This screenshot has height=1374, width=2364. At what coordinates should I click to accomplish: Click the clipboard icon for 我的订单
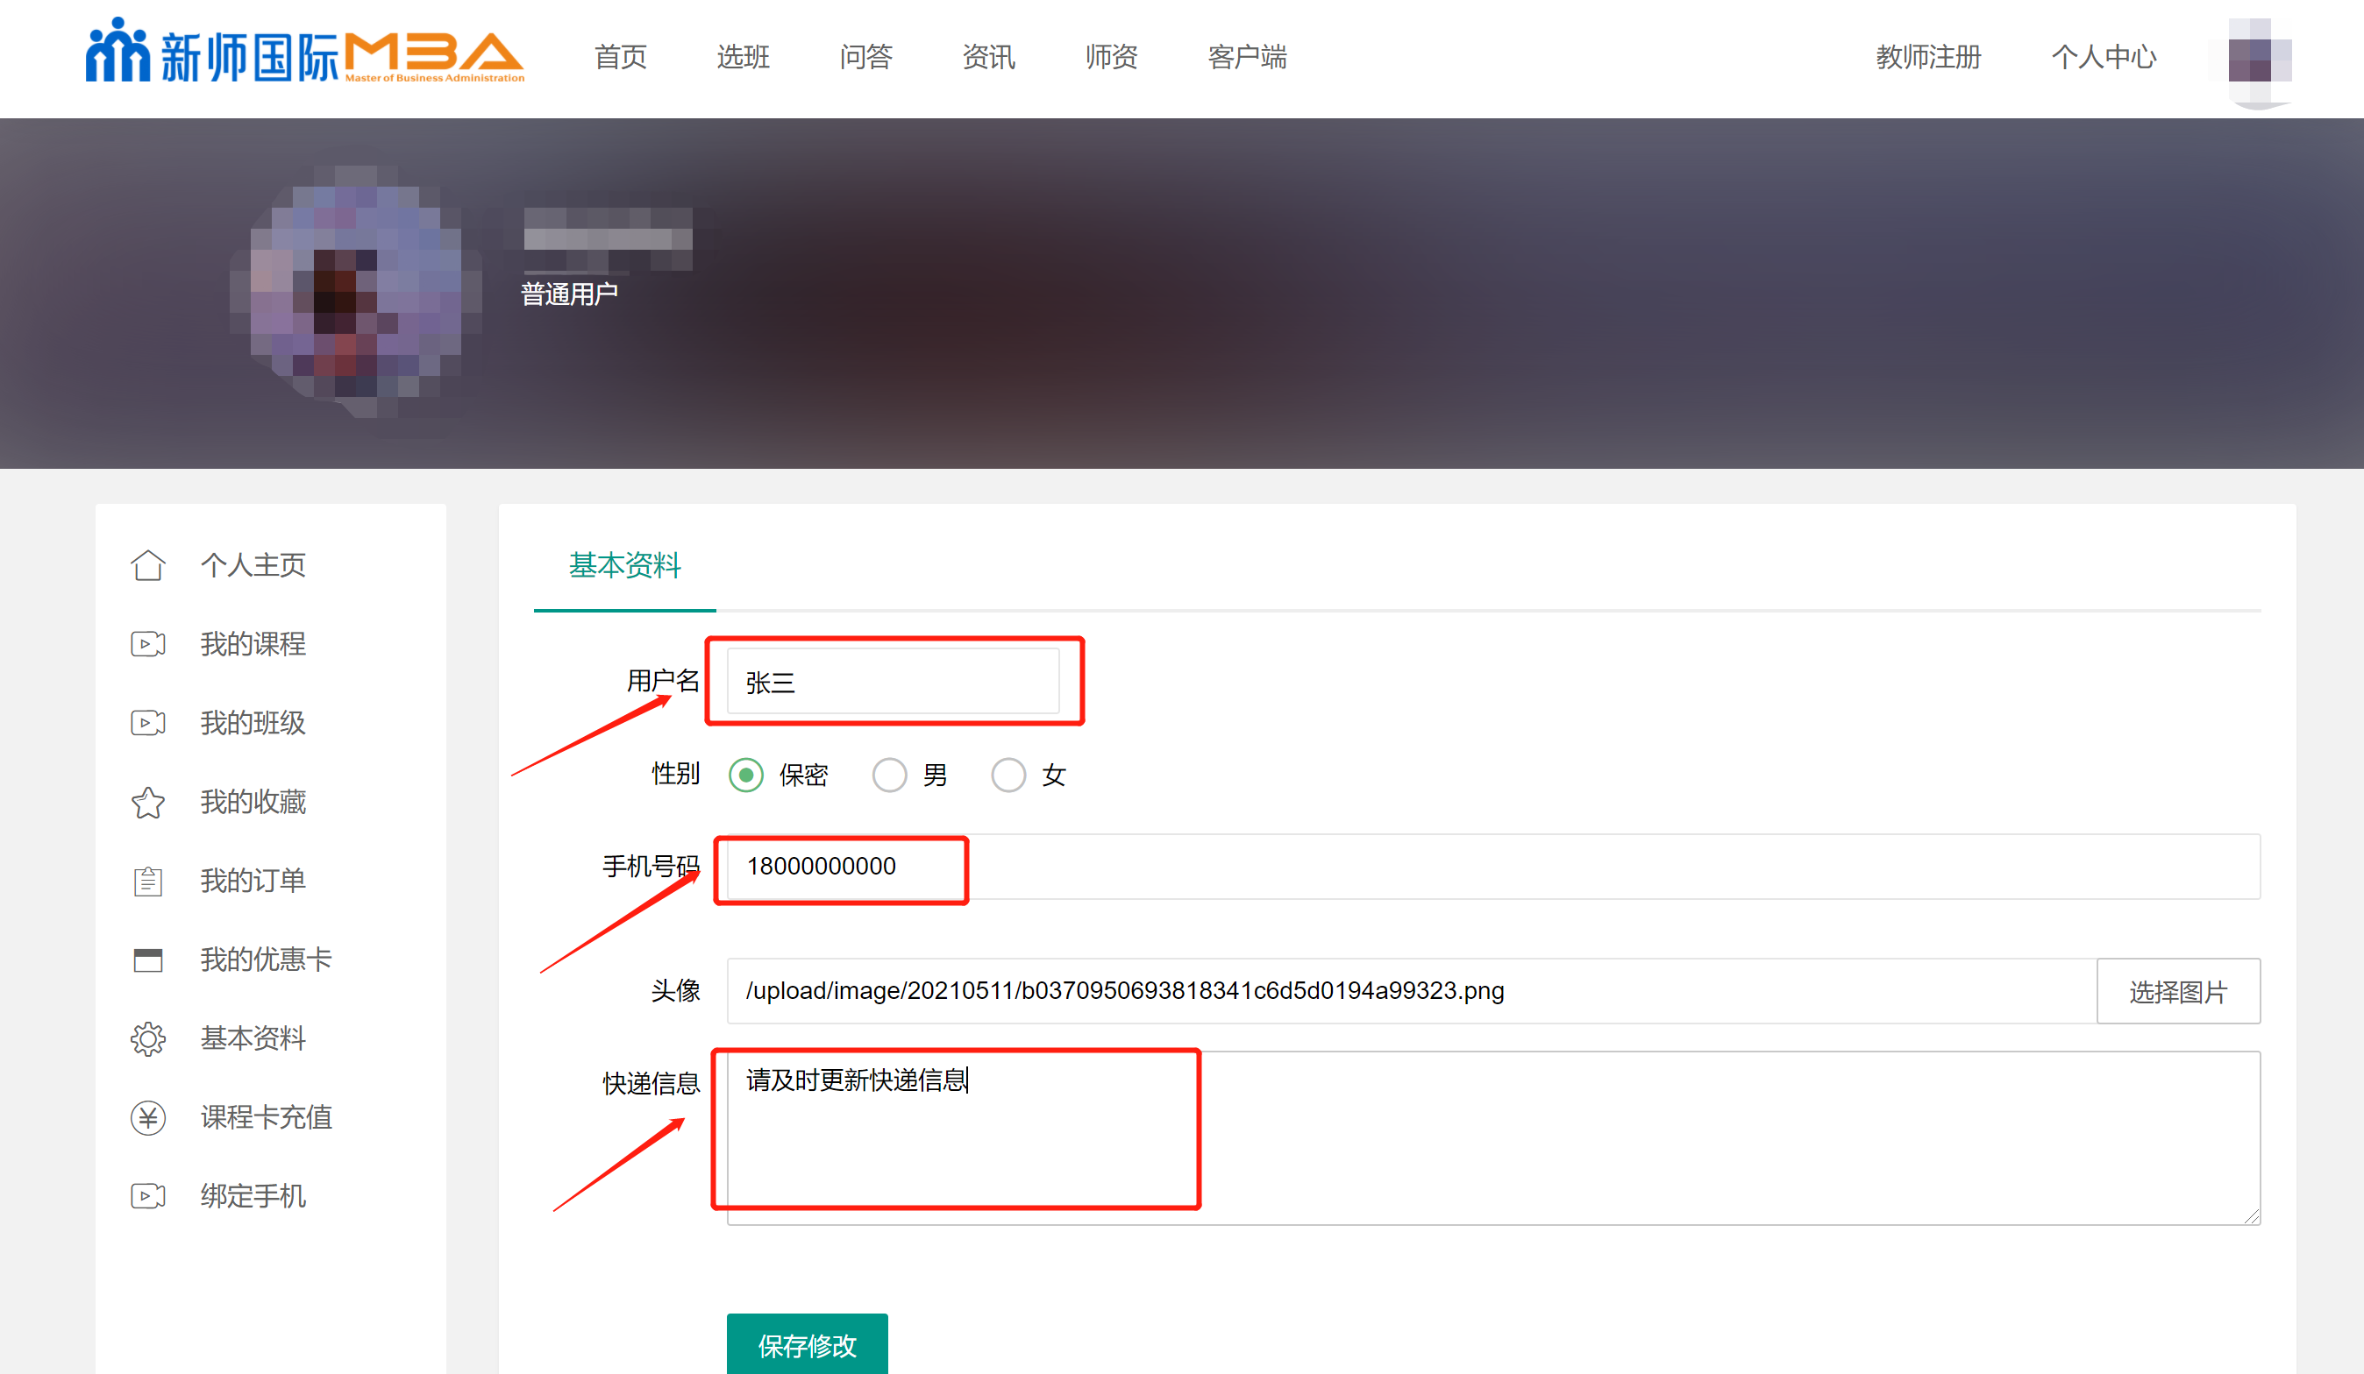[147, 881]
